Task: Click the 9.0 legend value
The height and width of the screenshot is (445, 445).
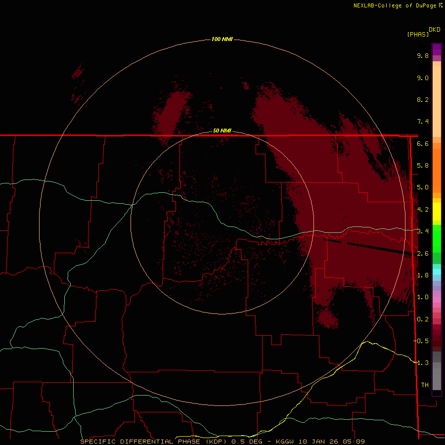Action: tap(423, 78)
